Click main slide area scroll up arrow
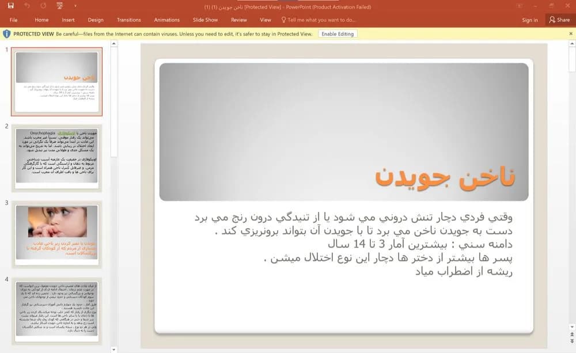Viewport: 576px width, 353px height. click(572, 43)
